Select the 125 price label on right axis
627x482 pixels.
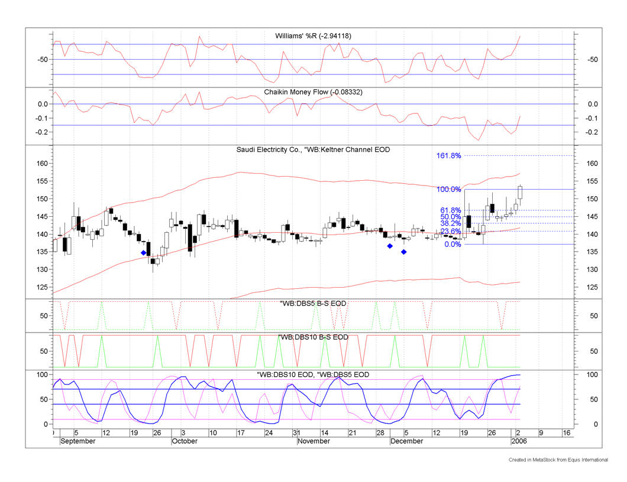coord(592,287)
